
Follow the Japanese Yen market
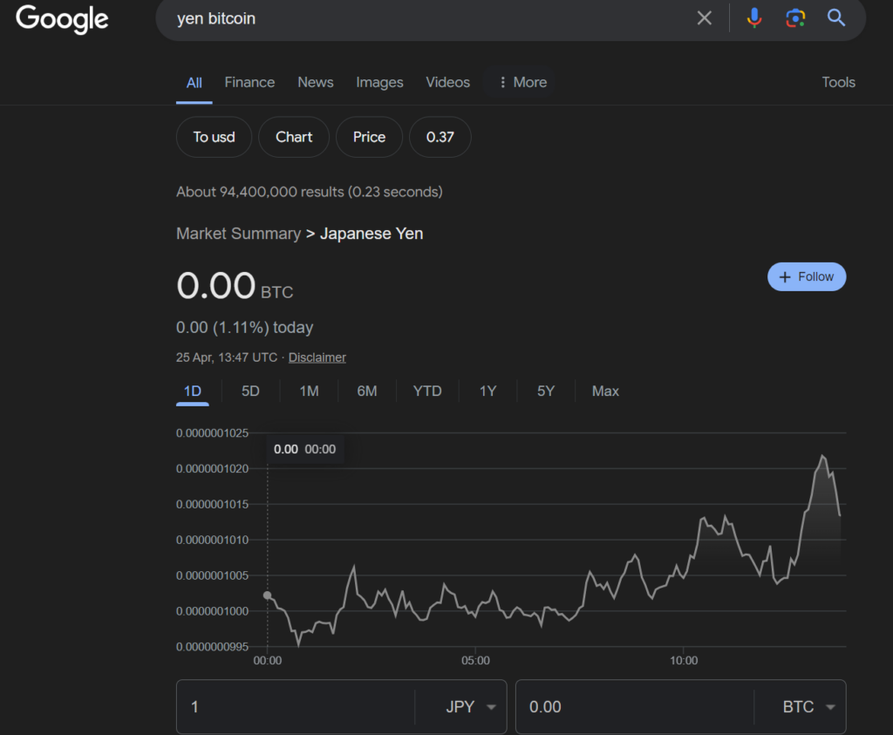[807, 276]
